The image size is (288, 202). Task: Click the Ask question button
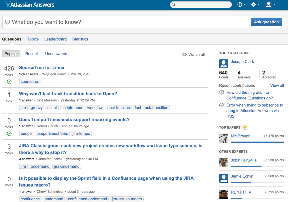click(x=266, y=22)
